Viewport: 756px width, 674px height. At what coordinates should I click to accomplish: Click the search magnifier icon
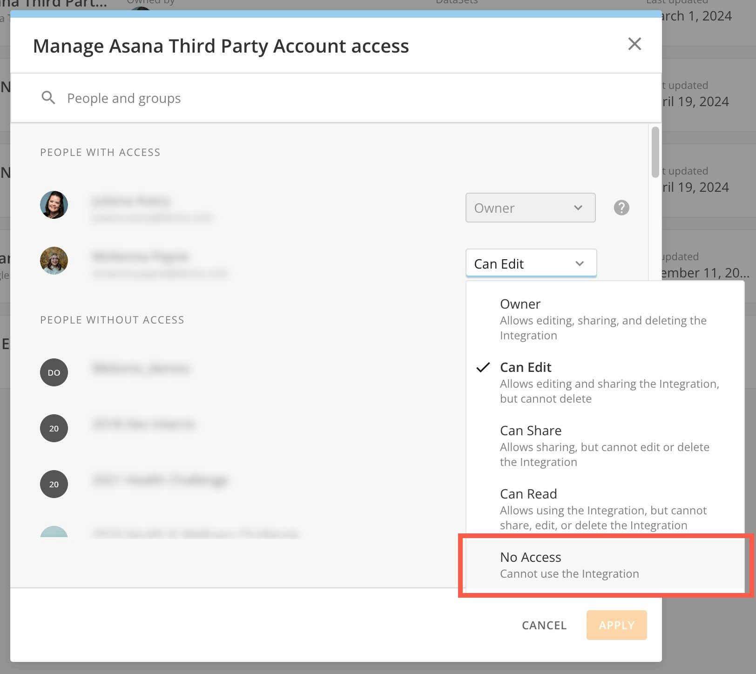(48, 98)
